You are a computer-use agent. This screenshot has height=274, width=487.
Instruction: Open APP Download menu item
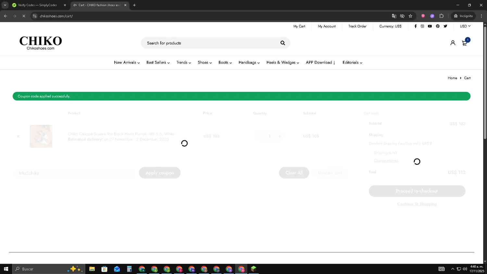tap(320, 62)
